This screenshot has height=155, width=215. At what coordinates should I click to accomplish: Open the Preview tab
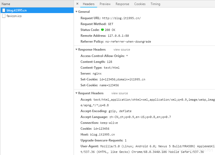[x=105, y=4]
